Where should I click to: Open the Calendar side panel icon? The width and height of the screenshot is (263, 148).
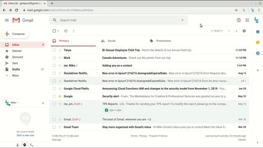tap(258, 32)
